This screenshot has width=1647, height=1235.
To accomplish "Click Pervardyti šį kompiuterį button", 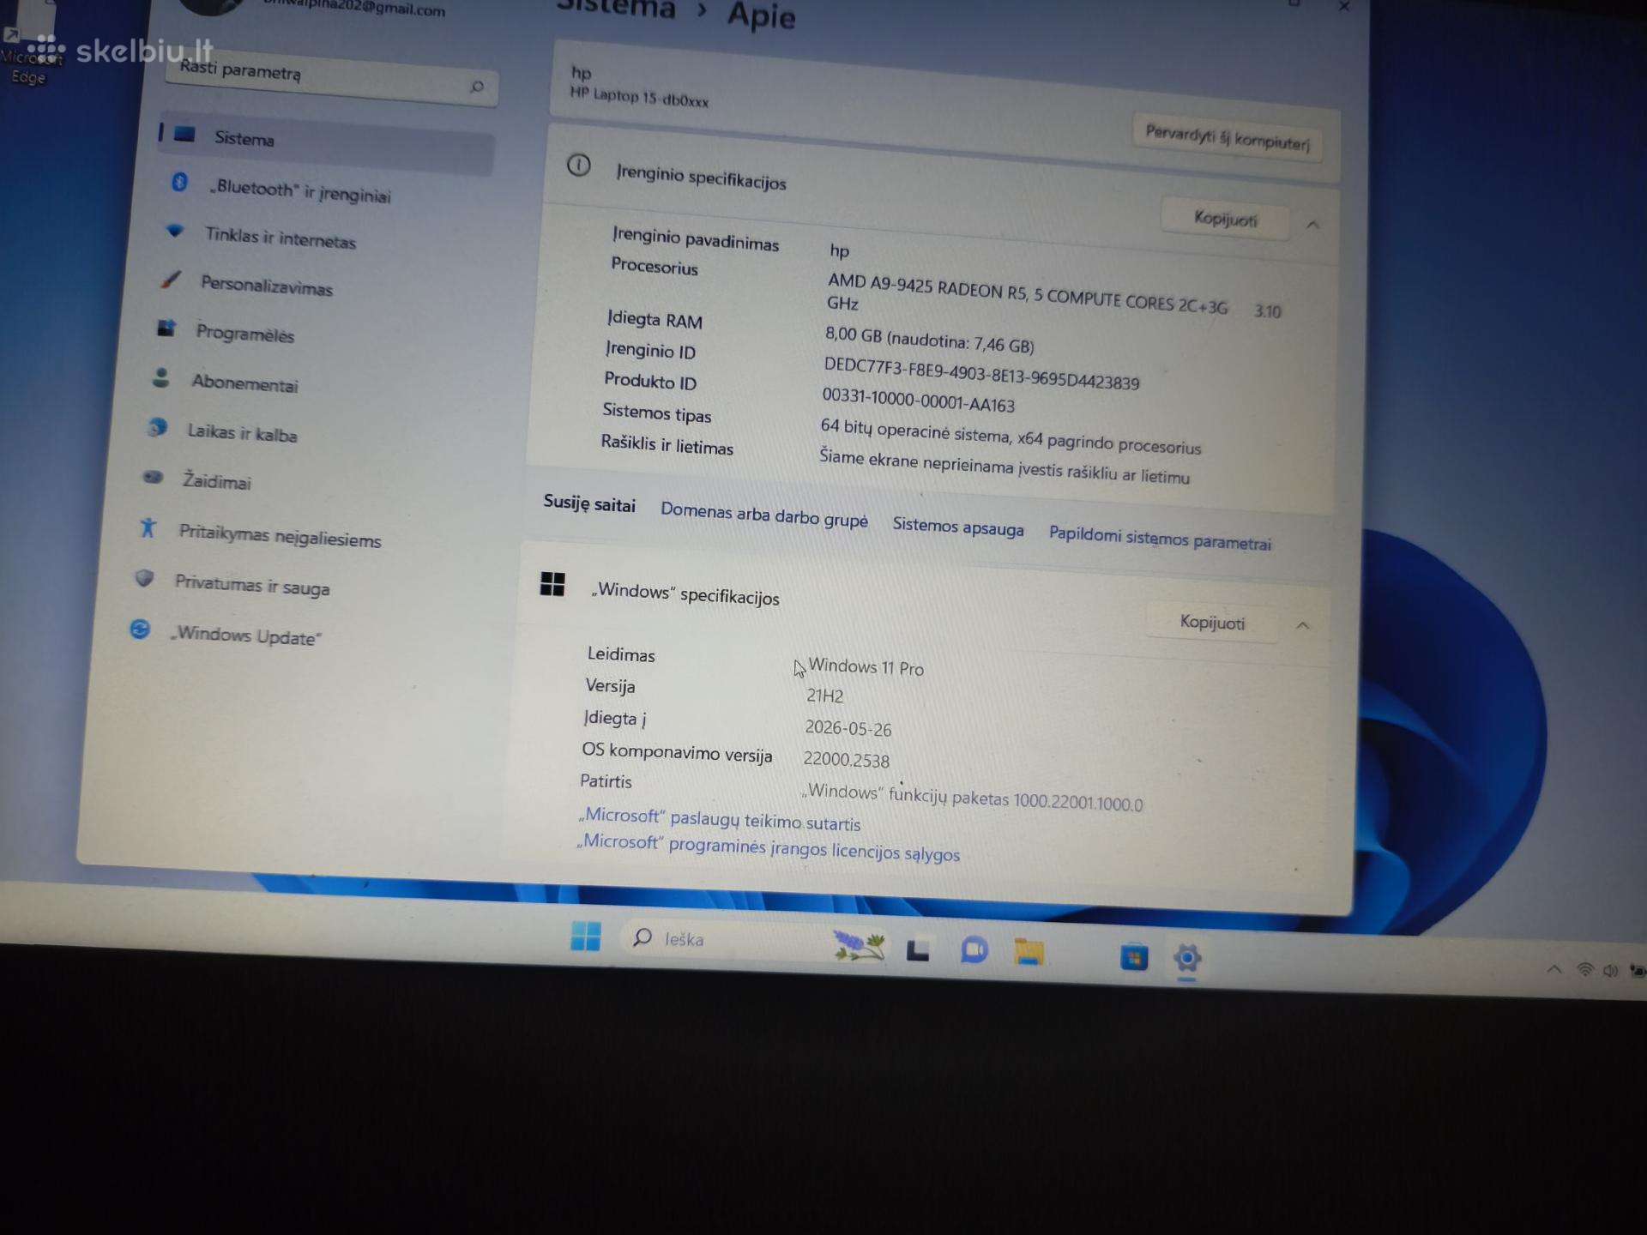I will 1228,137.
